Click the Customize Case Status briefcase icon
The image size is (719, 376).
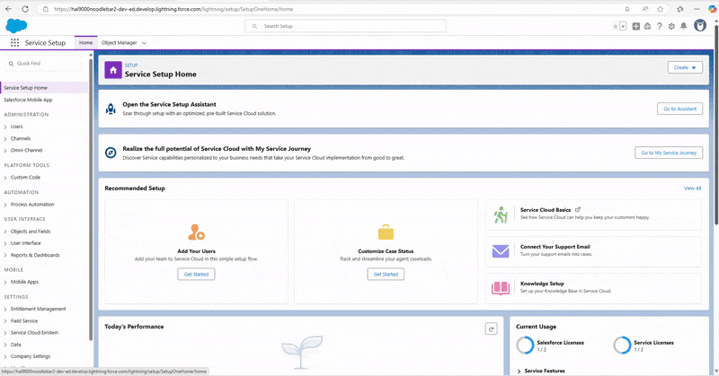(x=386, y=232)
